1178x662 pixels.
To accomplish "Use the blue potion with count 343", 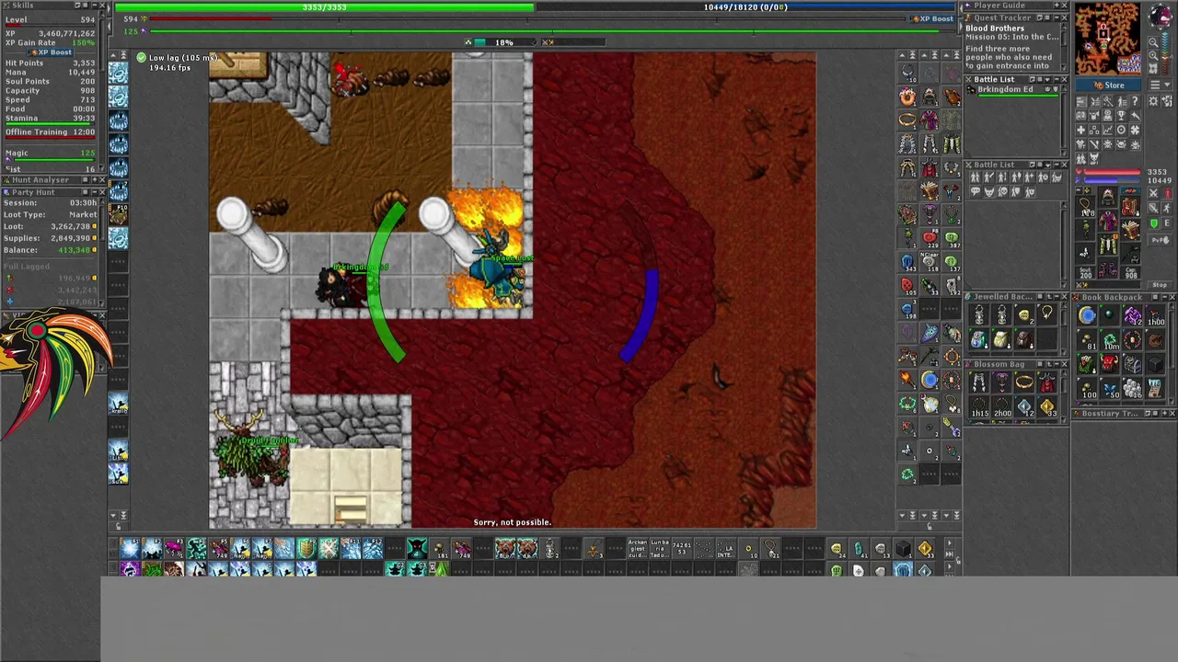I will pos(907,260).
